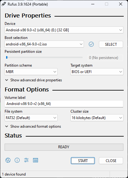
Task: Open the File system FAT32 dropdown
Action: pos(31,118)
